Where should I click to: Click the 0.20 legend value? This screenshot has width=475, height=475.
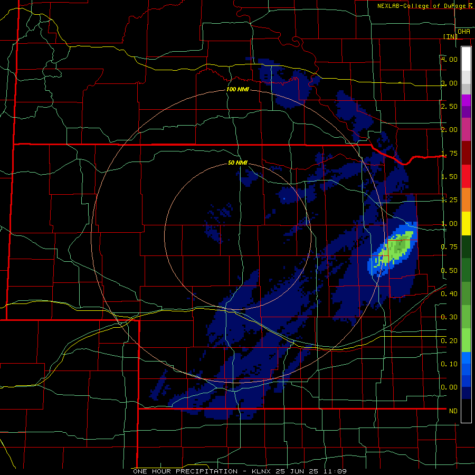click(x=449, y=341)
